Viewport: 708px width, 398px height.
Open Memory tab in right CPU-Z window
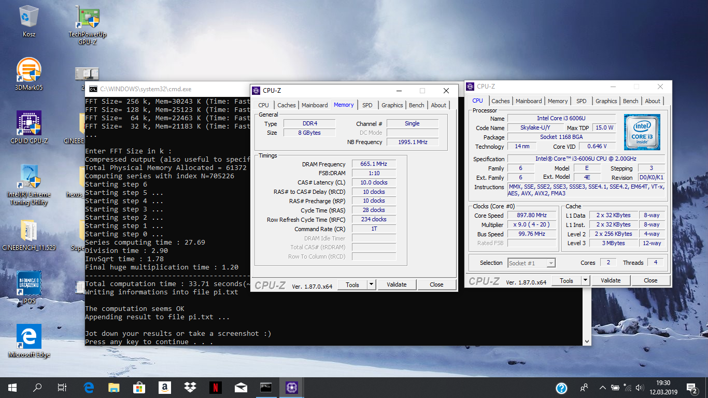tap(558, 101)
